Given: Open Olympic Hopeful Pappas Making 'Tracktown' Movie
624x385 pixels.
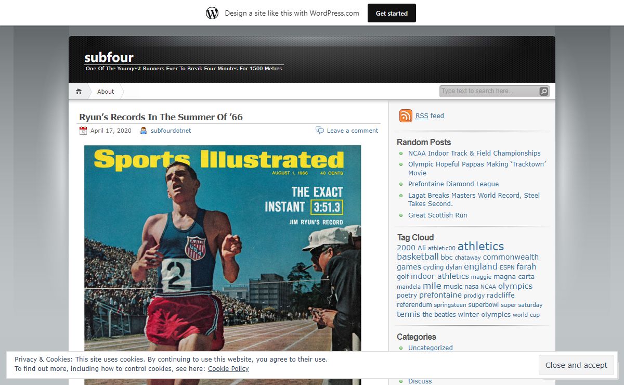Looking at the screenshot, I should [477, 169].
